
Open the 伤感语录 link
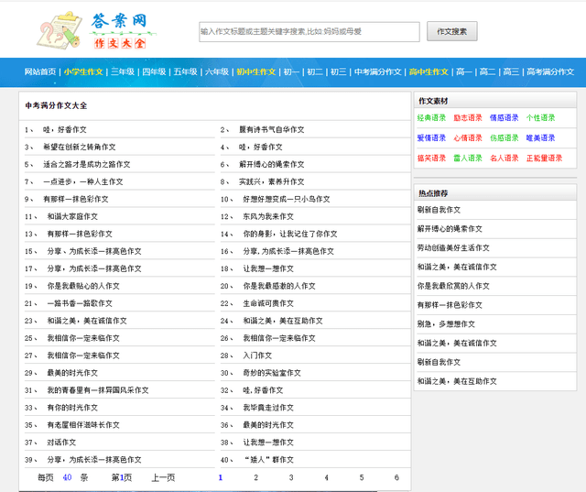(505, 138)
